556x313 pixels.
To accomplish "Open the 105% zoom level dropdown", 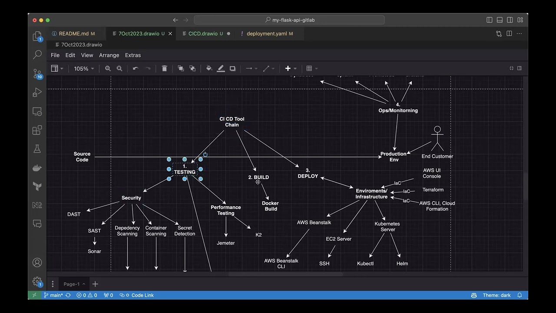I will [84, 69].
